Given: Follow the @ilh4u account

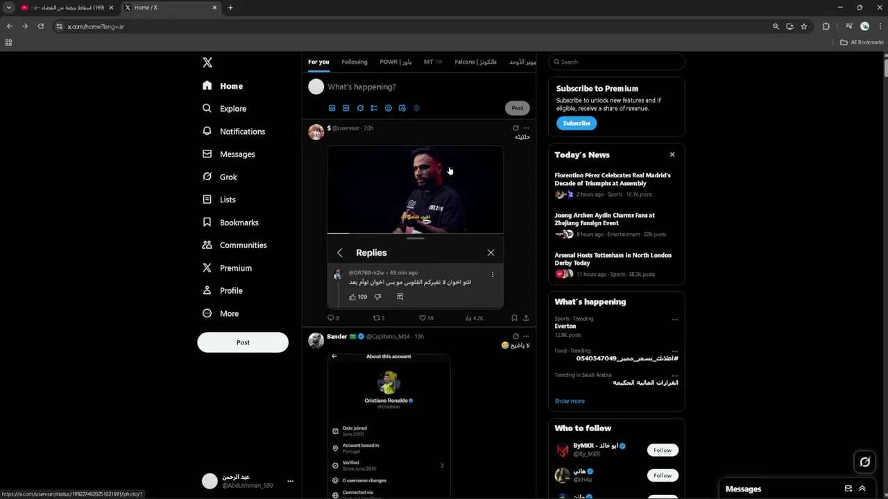Looking at the screenshot, I should 663,475.
